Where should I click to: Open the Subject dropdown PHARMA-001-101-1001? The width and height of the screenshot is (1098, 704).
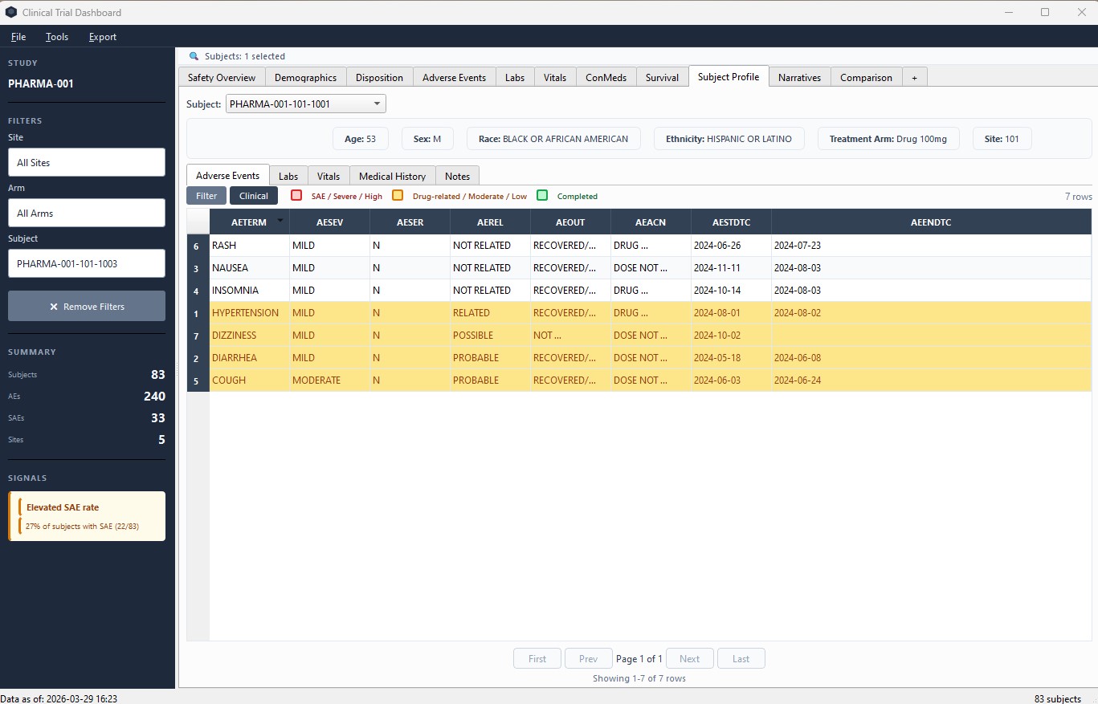click(306, 104)
